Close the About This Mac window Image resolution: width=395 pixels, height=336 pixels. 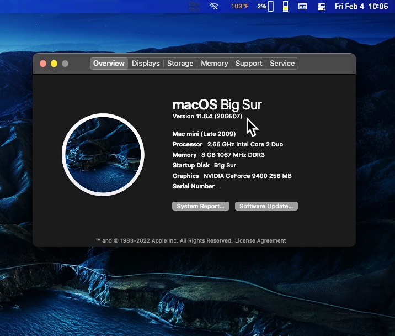point(43,64)
